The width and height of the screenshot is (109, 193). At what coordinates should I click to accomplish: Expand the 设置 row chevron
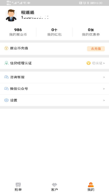104,100
